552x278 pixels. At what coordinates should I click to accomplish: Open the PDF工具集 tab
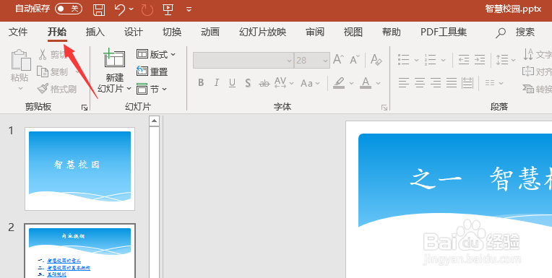(444, 32)
